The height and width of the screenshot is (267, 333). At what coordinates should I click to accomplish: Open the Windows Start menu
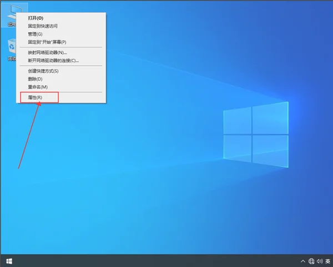tap(9, 261)
